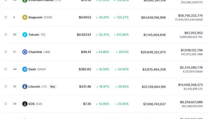Star Telcoin to add to watchlist
208x119 pixels.
pyautogui.click(x=5, y=35)
